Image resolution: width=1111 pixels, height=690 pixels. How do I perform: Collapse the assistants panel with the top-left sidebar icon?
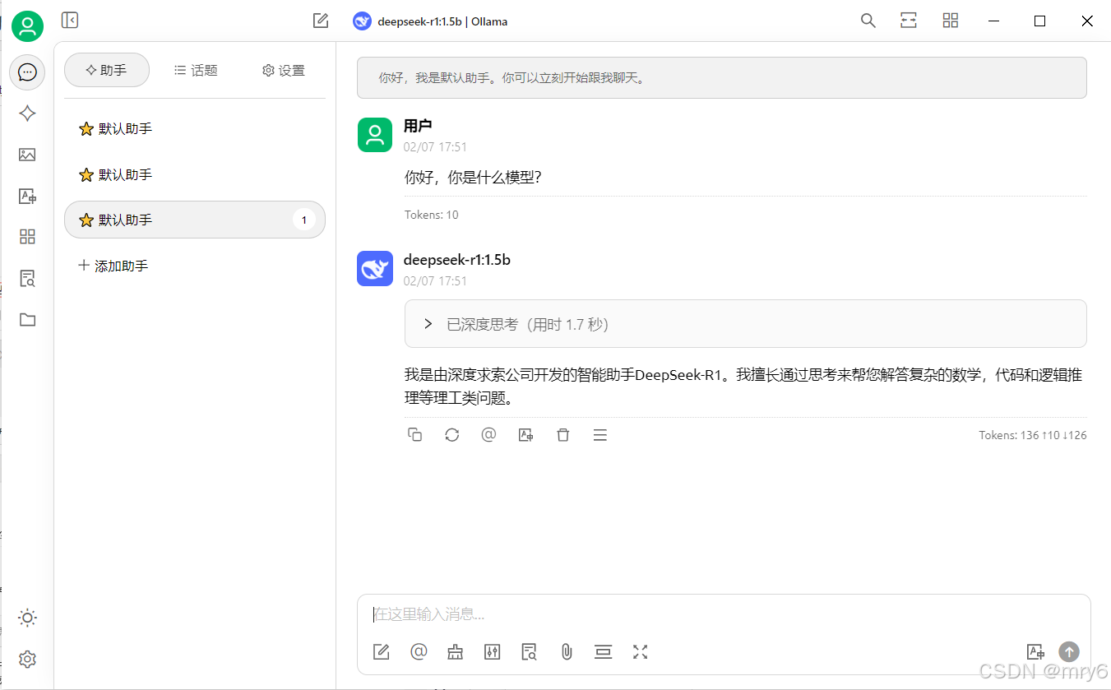pos(70,21)
